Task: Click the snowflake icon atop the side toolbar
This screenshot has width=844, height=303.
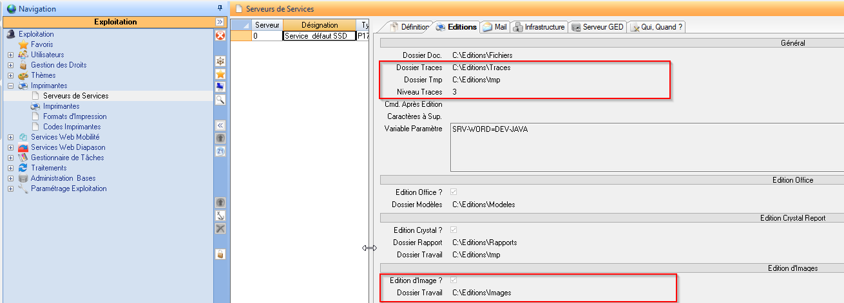Action: click(x=220, y=61)
